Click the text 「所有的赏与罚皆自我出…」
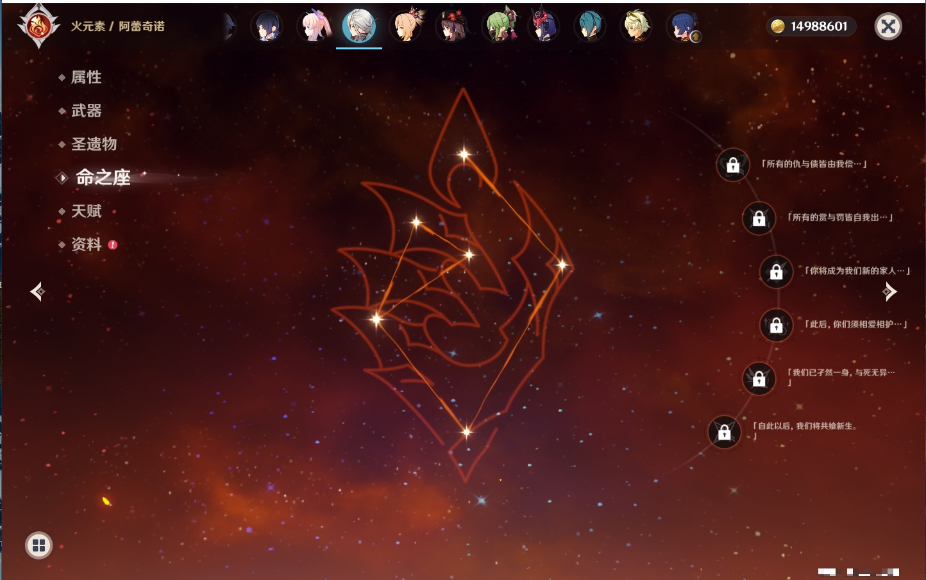The image size is (926, 580). coord(840,217)
